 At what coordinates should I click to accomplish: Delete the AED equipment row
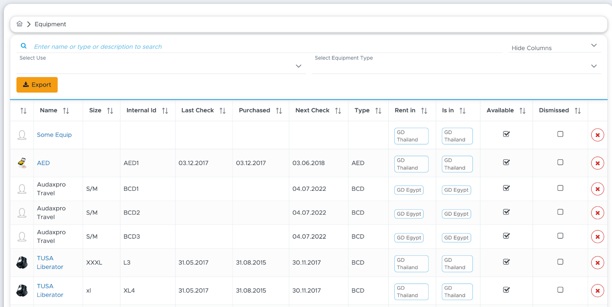pyautogui.click(x=597, y=163)
